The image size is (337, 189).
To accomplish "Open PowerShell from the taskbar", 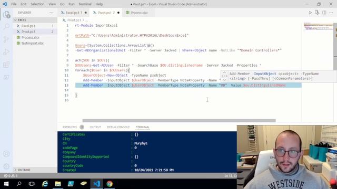I will 71,184.
